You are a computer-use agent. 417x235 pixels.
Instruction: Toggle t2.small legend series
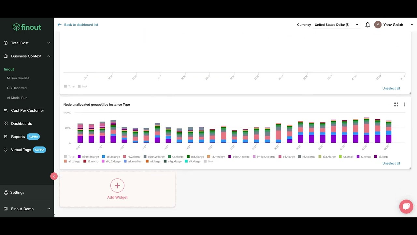point(346,157)
